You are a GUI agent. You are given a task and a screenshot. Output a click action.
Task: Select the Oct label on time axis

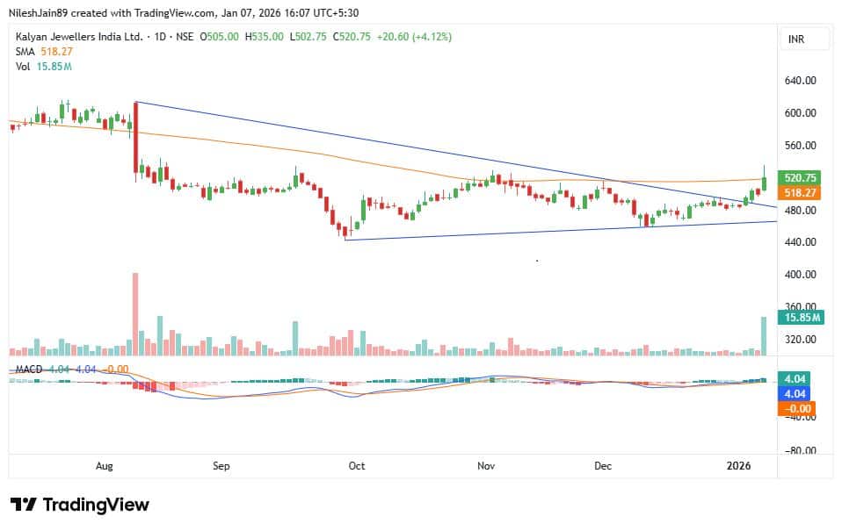[x=358, y=466]
